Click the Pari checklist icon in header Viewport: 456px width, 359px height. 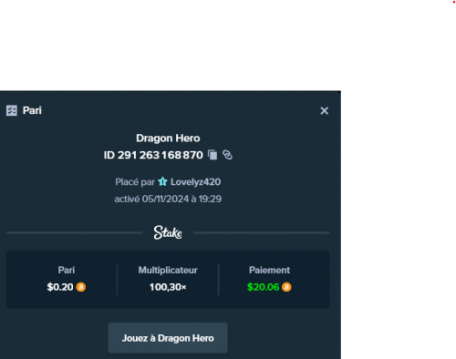[12, 110]
